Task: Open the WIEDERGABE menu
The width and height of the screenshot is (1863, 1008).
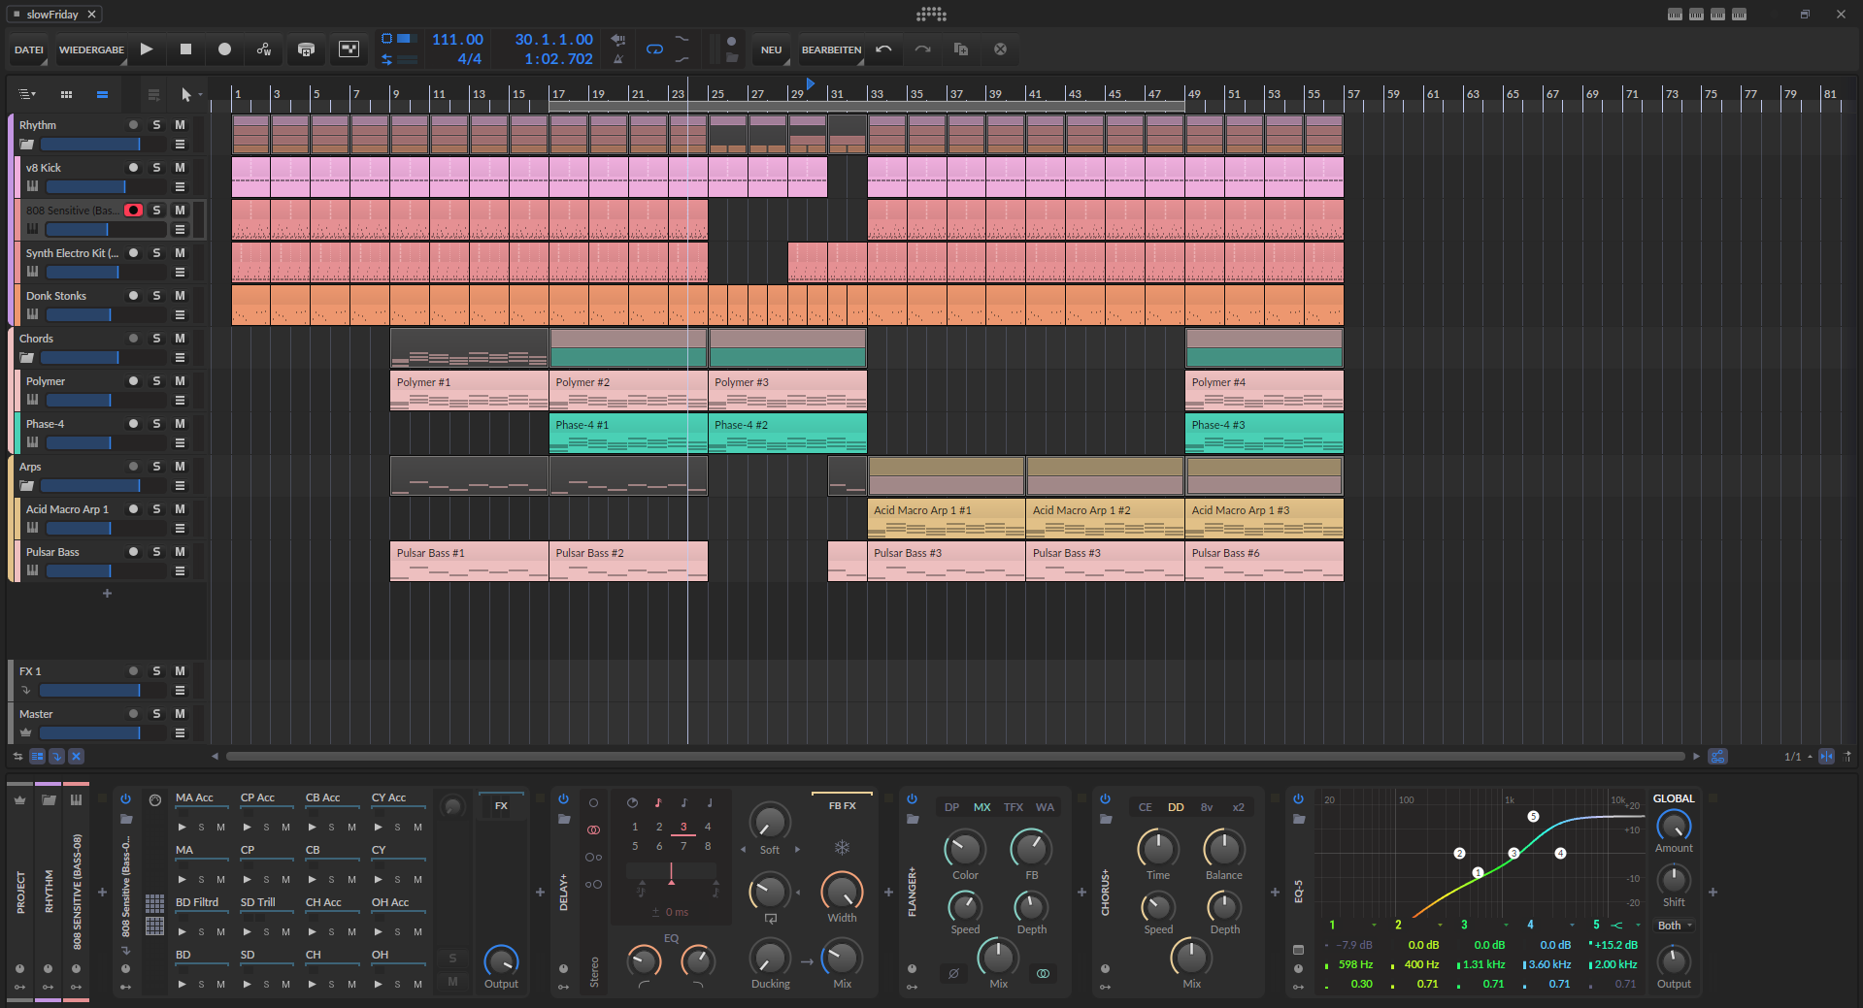Action: coord(91,49)
